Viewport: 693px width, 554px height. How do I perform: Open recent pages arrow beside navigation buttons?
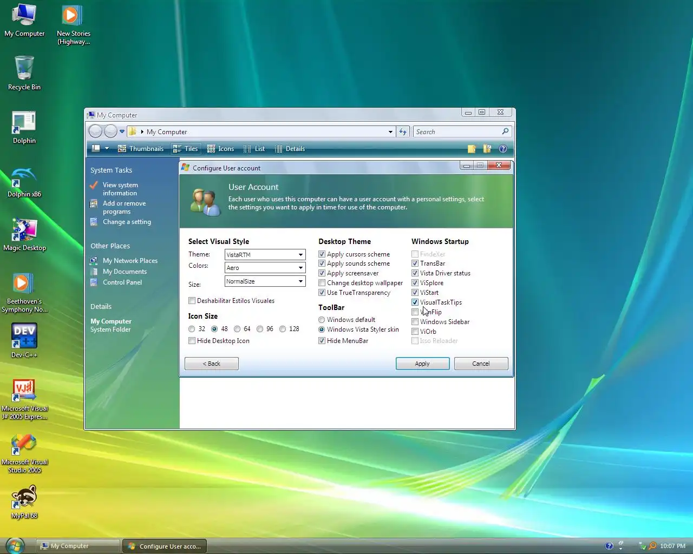tap(122, 131)
